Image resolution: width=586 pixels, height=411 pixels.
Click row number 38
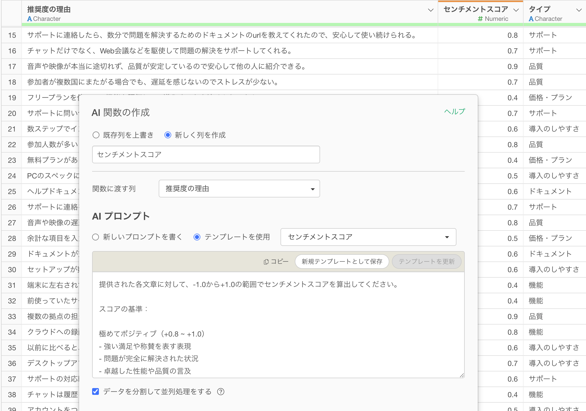[x=12, y=395]
